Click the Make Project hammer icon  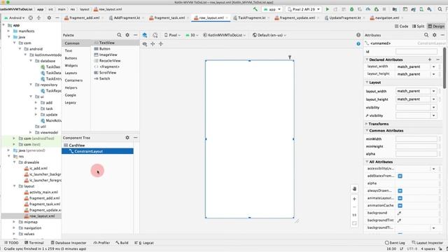(255, 9)
